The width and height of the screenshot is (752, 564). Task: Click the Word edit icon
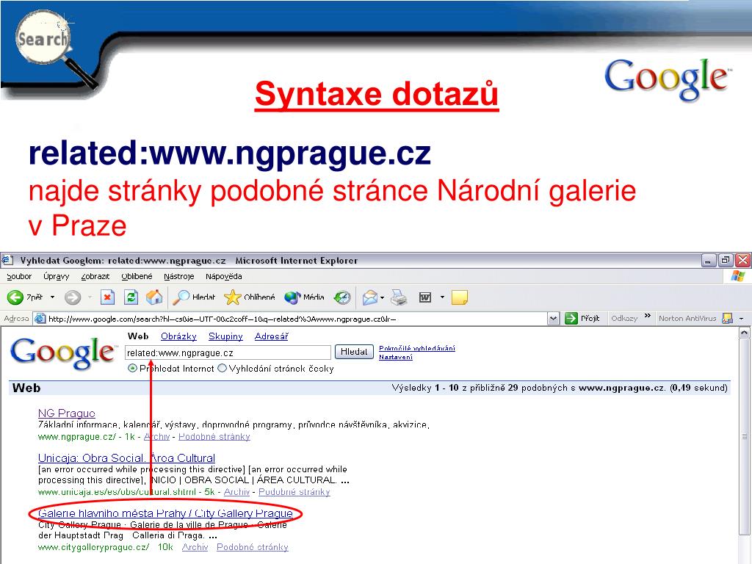(x=425, y=297)
